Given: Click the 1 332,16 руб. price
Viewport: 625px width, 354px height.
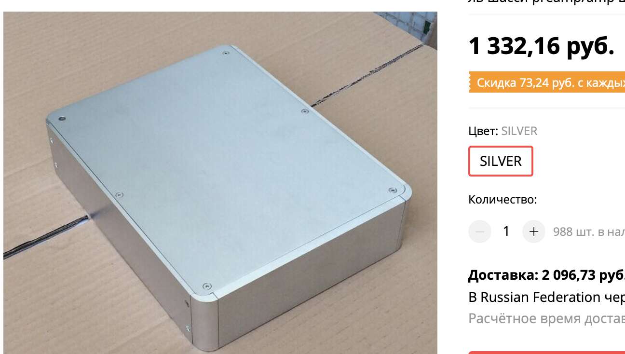Looking at the screenshot, I should point(541,46).
